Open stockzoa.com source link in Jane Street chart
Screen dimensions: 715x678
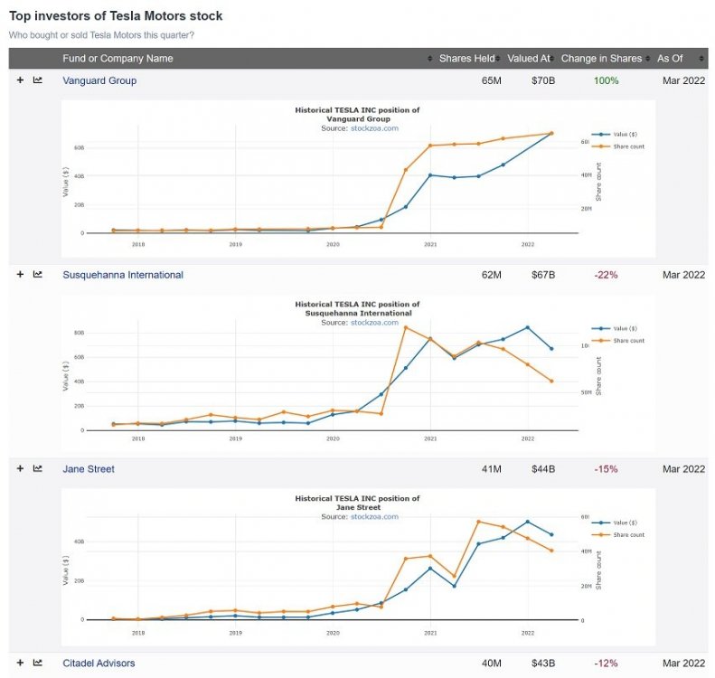[374, 517]
